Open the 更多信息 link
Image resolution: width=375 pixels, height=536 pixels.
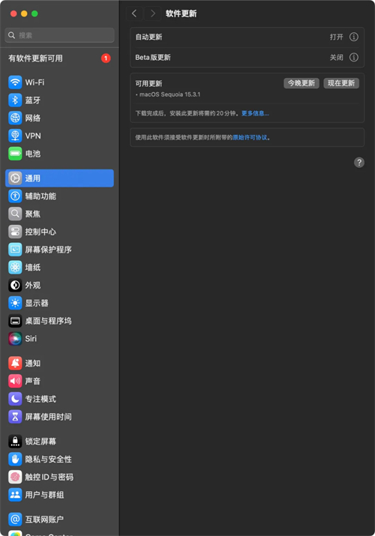point(255,113)
